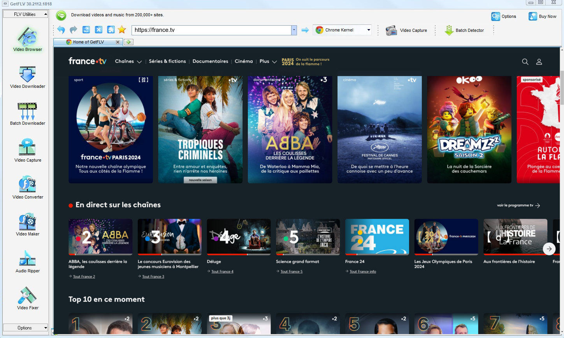Image resolution: width=564 pixels, height=338 pixels.
Task: Open the Festival de Cannes poster
Action: [x=380, y=129]
